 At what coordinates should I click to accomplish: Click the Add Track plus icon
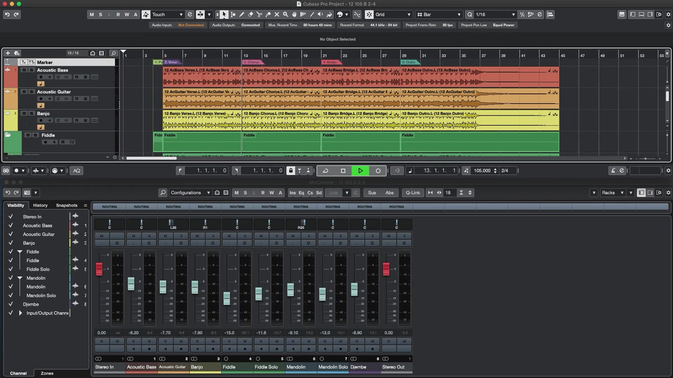[x=8, y=53]
